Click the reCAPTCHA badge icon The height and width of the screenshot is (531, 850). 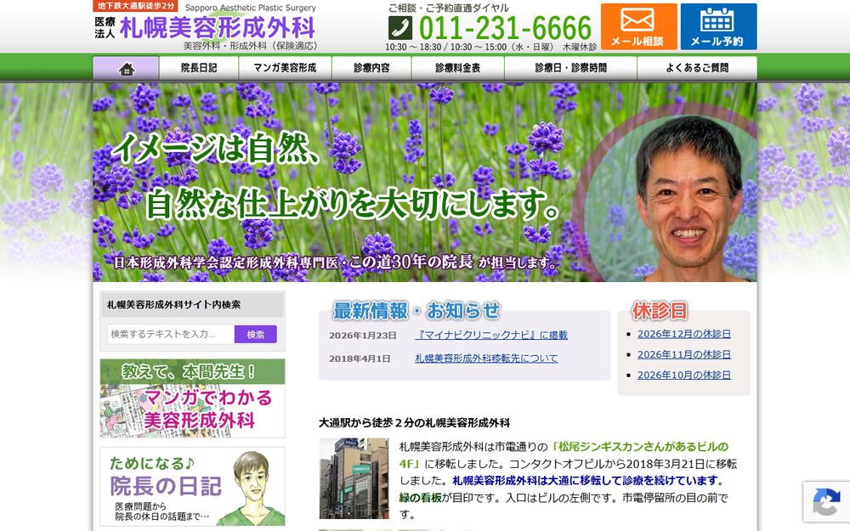(x=826, y=502)
